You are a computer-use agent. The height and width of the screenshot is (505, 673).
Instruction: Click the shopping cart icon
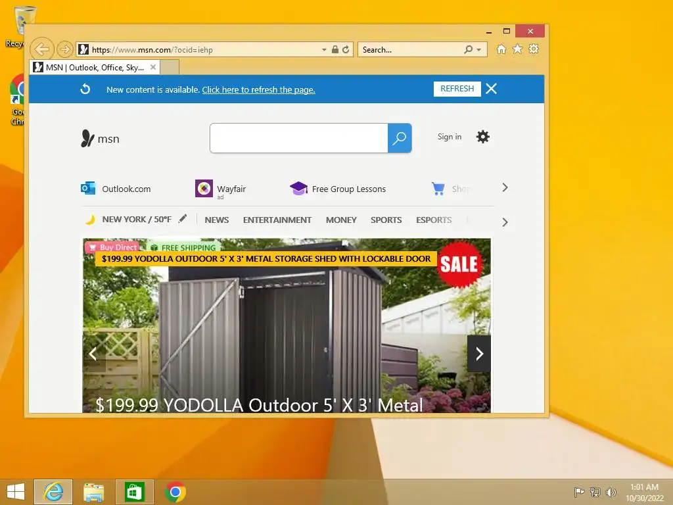438,189
